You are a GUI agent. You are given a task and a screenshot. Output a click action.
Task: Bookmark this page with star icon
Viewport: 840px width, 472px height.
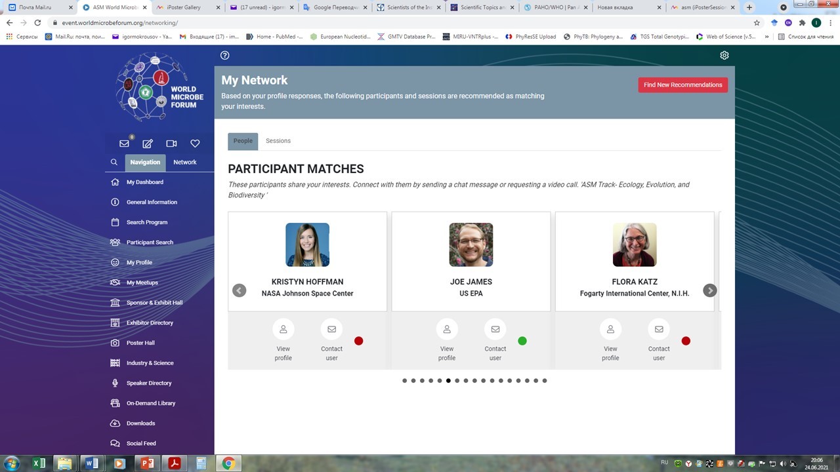click(757, 22)
